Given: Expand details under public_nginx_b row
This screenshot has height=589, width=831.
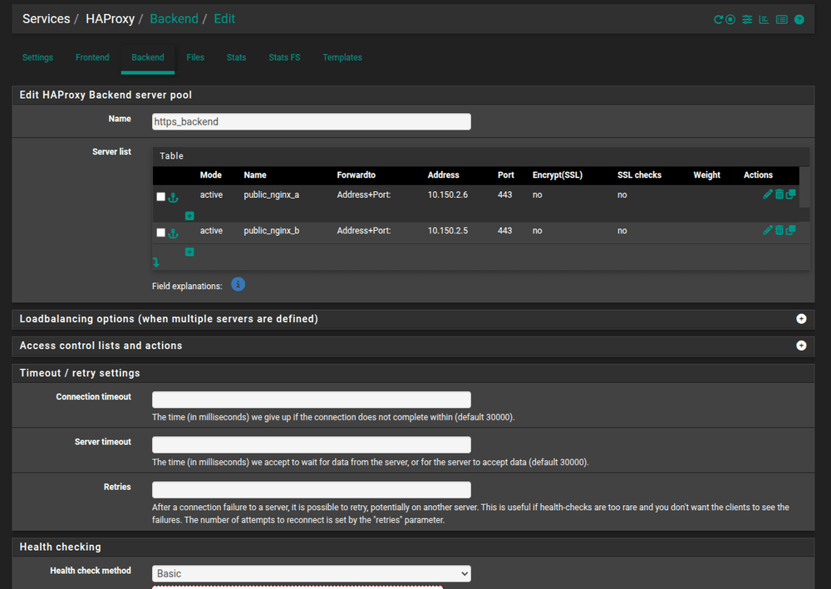Looking at the screenshot, I should (189, 252).
